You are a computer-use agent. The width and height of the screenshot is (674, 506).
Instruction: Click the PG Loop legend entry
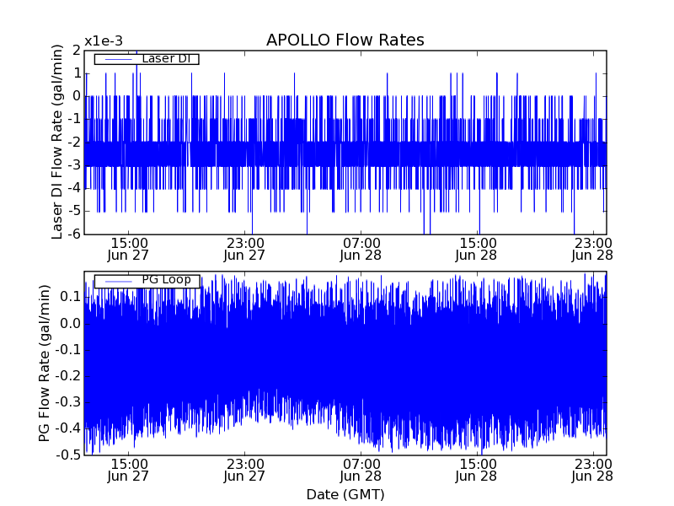pyautogui.click(x=147, y=281)
